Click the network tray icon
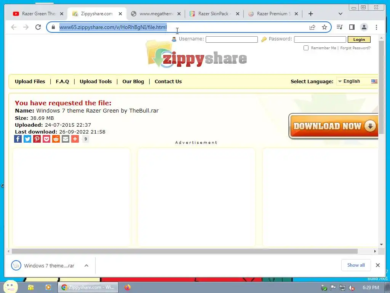 (342, 288)
